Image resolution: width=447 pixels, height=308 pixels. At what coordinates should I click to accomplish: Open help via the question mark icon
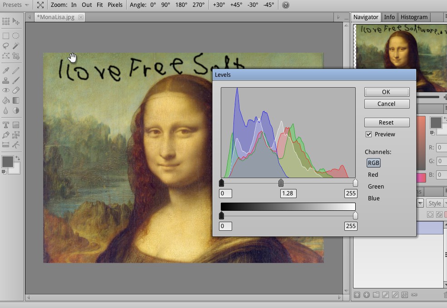click(x=285, y=5)
